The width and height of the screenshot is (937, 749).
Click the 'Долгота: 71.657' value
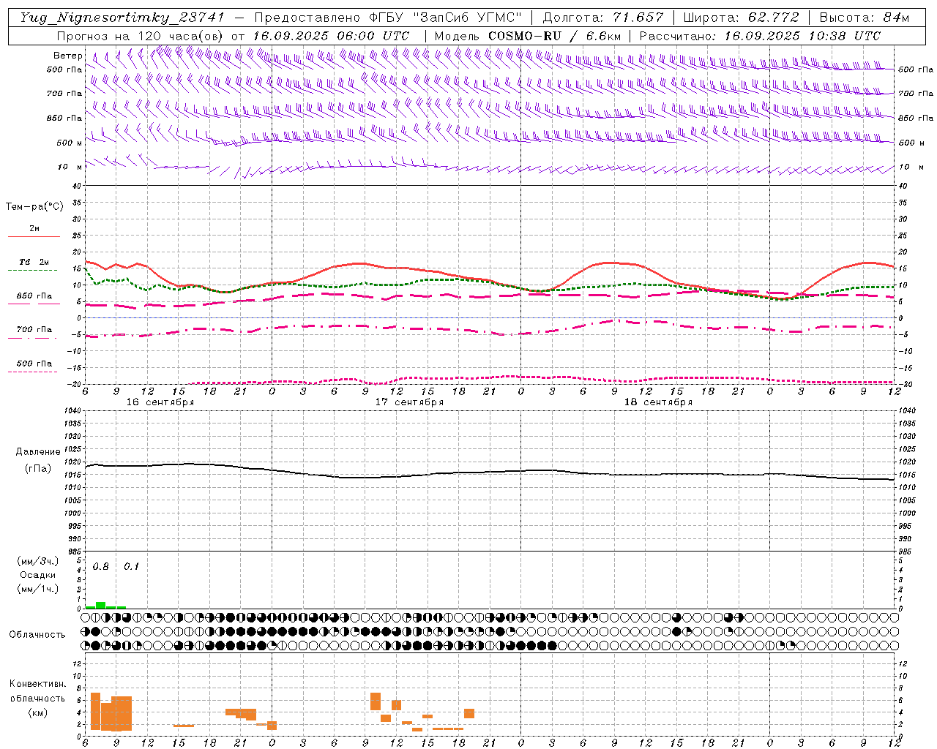coord(603,18)
